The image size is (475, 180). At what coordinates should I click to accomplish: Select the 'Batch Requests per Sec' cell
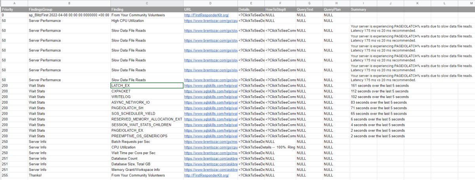point(147,142)
